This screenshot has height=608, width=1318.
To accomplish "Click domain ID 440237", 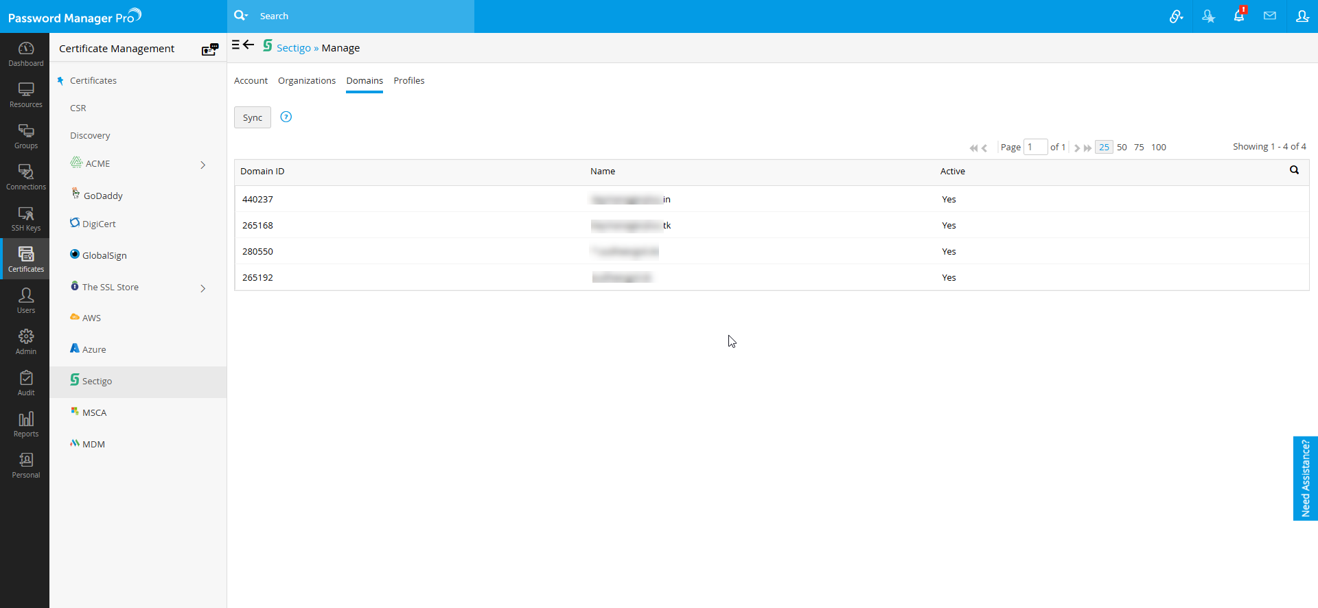I will [x=257, y=200].
